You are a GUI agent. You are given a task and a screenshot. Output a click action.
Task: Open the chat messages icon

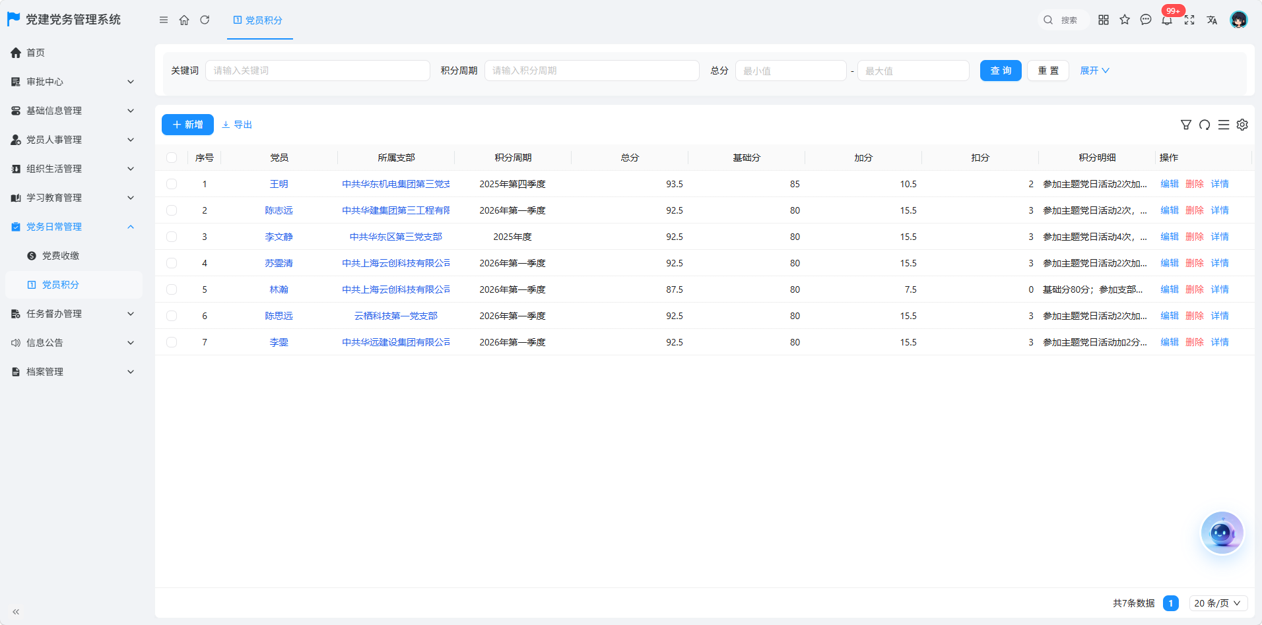coord(1146,20)
